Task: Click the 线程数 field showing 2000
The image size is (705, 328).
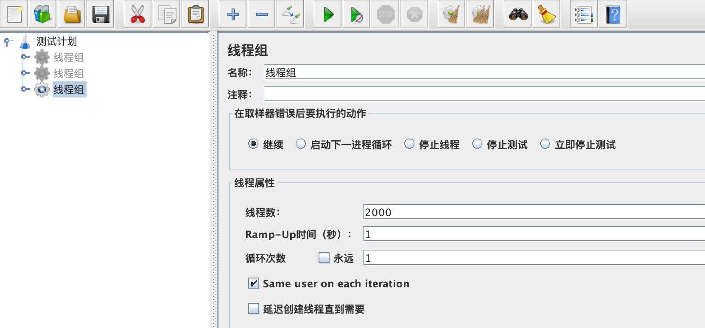Action: click(534, 212)
